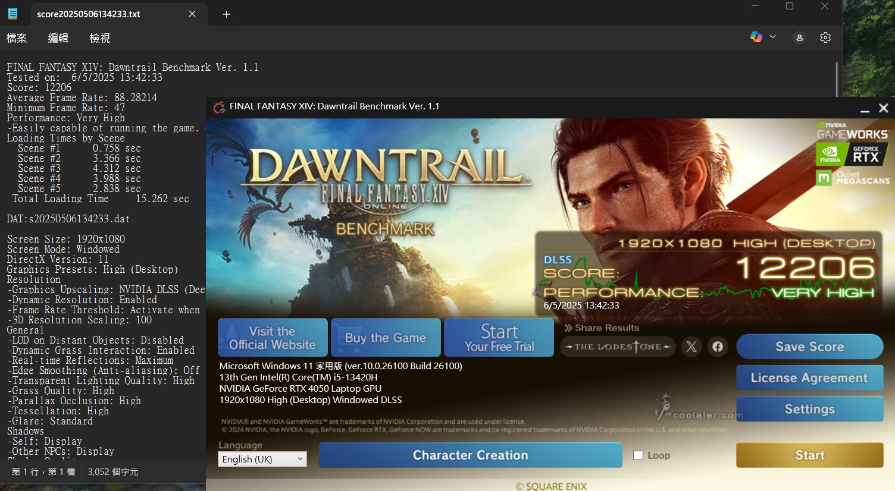Click Visit the Official Website button
Viewport: 895px width, 491px height.
(273, 338)
